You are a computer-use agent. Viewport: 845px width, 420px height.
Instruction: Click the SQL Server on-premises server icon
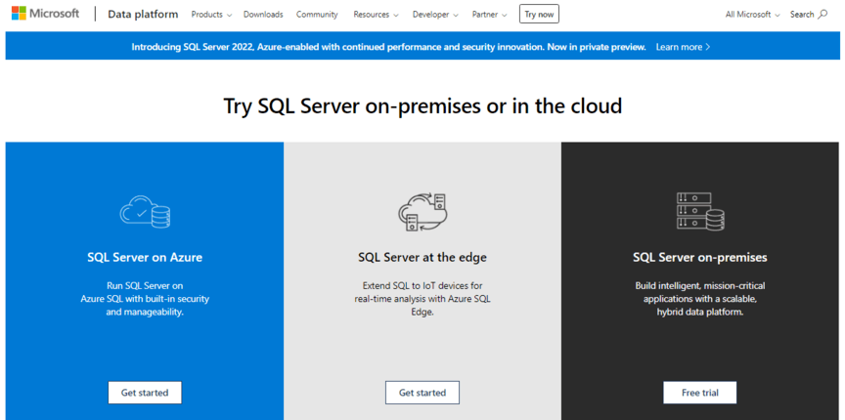(x=700, y=210)
